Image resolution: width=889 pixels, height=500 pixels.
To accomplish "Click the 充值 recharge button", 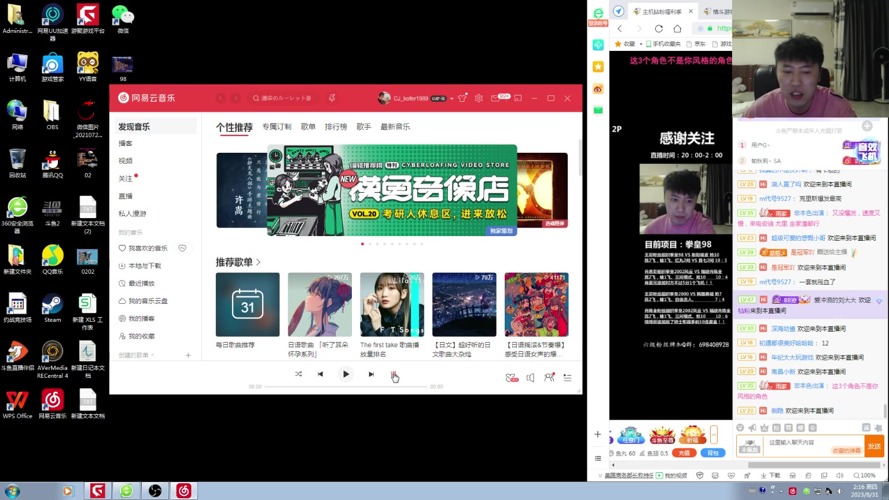I will tap(684, 453).
